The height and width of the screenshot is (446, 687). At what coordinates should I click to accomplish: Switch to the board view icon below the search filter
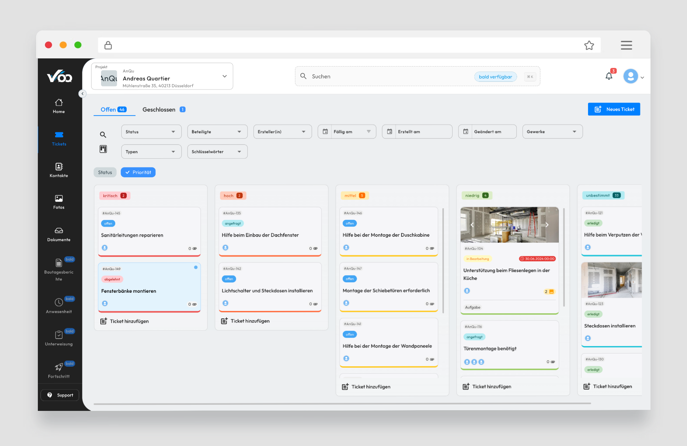click(103, 149)
